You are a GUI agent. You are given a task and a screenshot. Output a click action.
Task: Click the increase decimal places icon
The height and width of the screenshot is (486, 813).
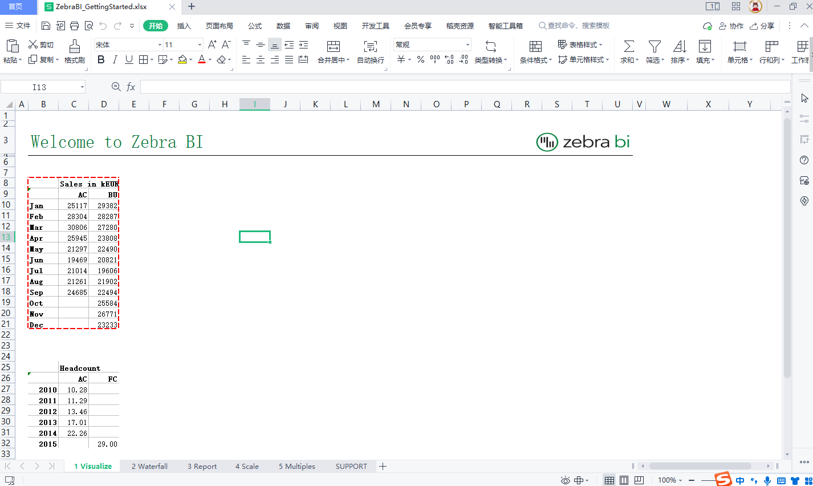tap(449, 59)
